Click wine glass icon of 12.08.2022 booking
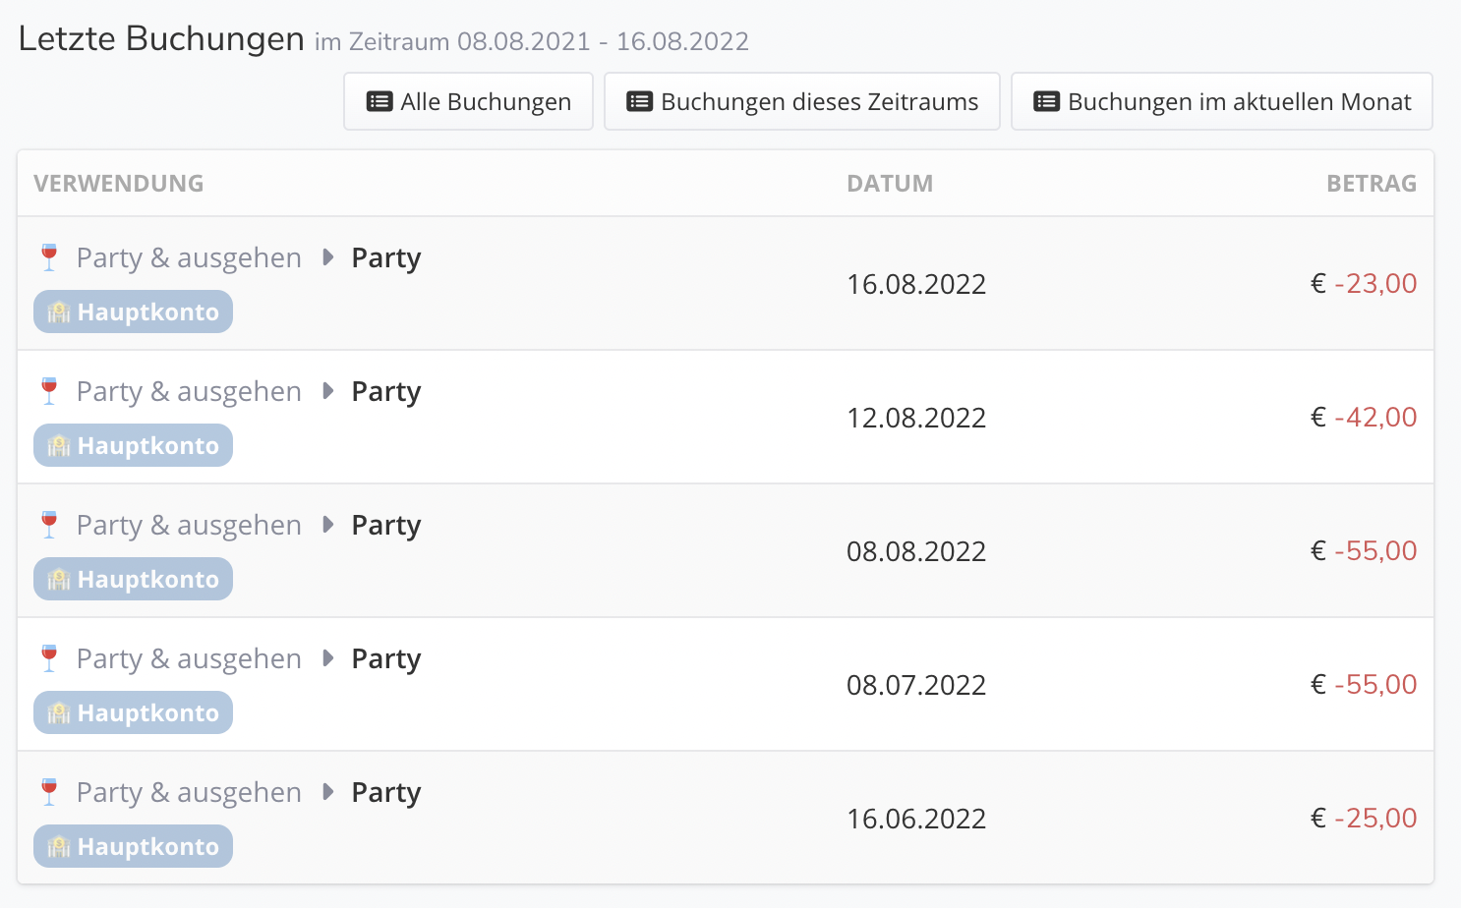This screenshot has height=908, width=1461. pos(49,391)
